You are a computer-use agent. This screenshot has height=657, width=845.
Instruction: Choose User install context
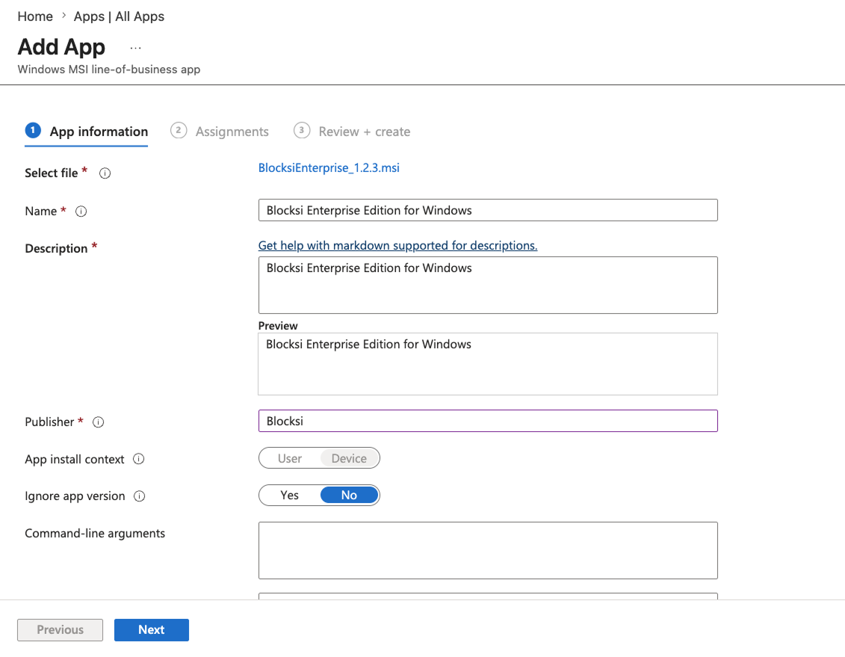click(289, 458)
